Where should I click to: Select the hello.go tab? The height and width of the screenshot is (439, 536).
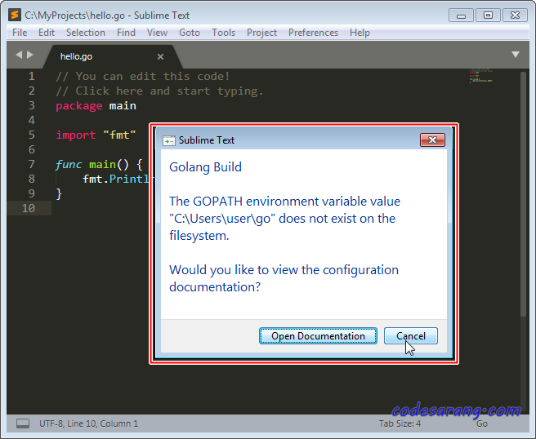113,56
